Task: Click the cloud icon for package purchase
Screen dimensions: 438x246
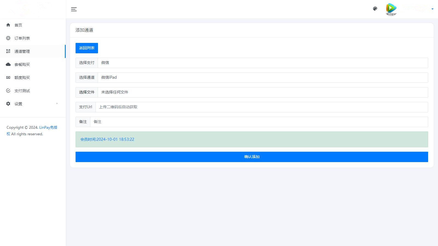Action: (8, 64)
